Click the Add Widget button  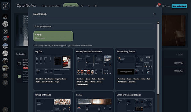[x=71, y=6]
